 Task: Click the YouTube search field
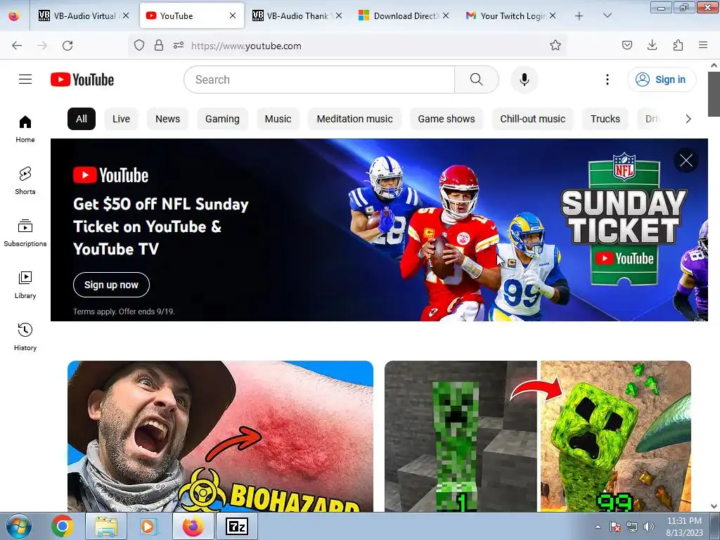tap(319, 79)
